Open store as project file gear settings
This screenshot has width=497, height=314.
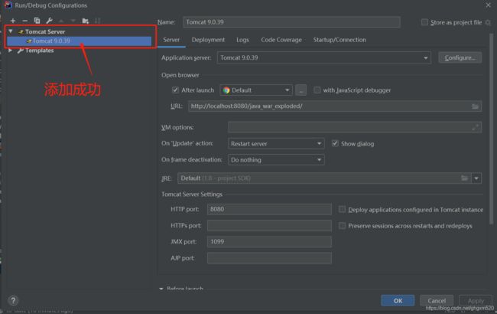488,22
